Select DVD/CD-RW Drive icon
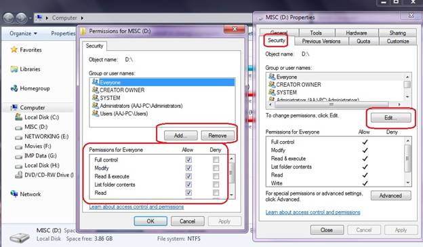This screenshot has width=423, height=247. 18,175
